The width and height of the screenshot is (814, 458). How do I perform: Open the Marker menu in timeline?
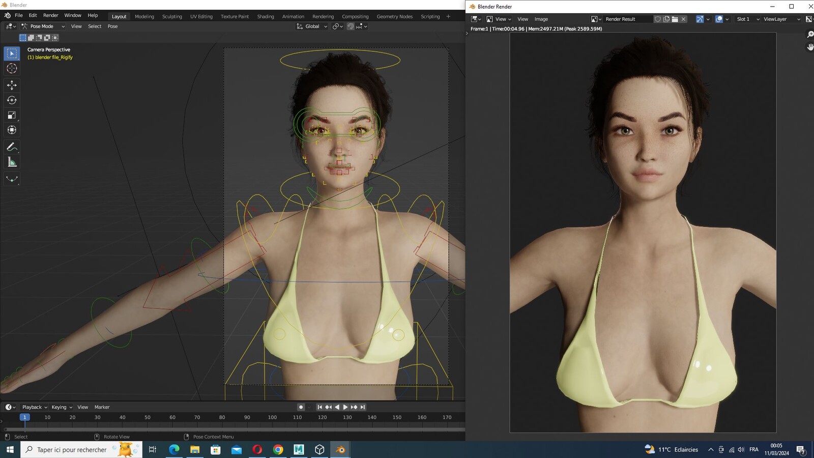tap(102, 407)
